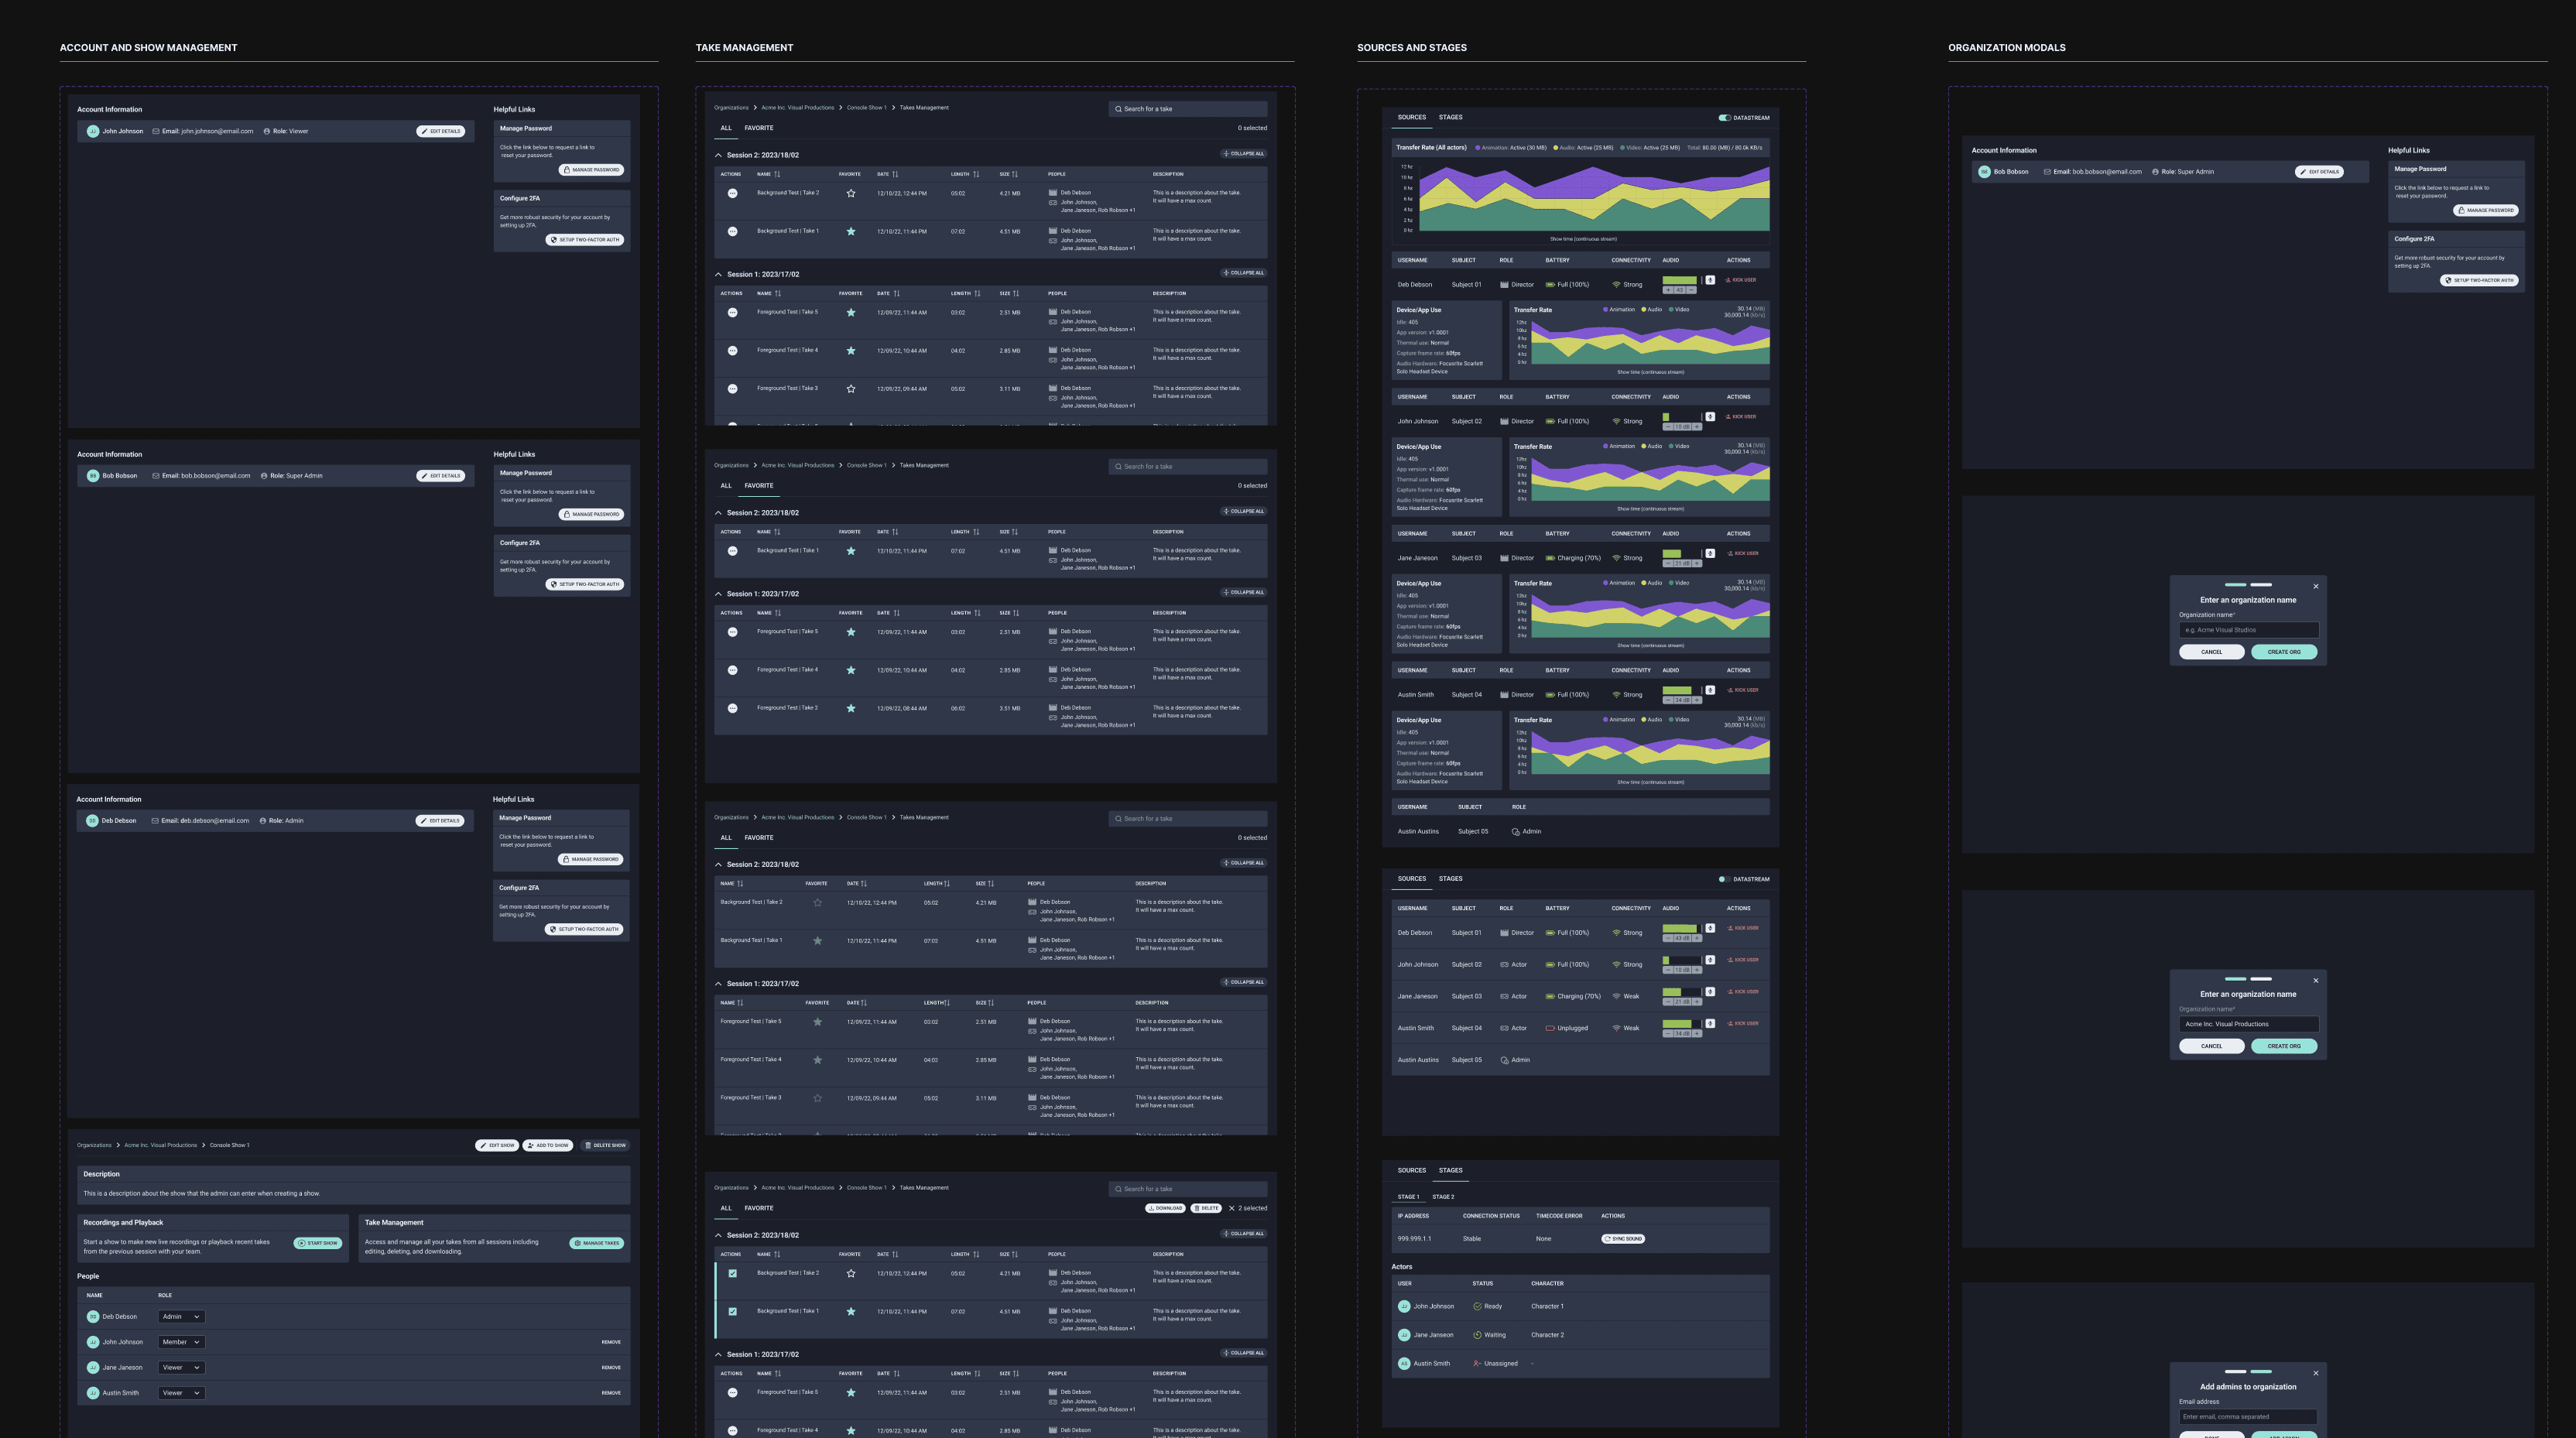Open Manage Takes

[597, 1243]
